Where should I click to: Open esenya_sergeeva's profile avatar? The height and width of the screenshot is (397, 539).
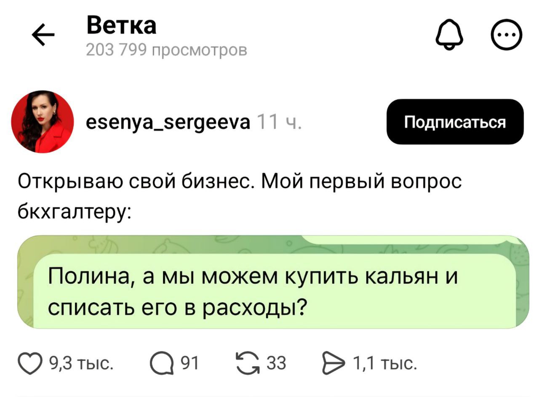pyautogui.click(x=43, y=122)
